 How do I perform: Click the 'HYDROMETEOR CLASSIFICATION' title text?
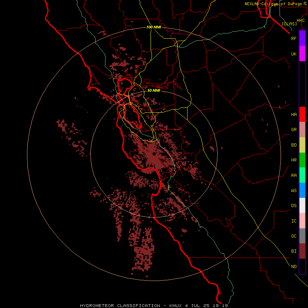120,306
